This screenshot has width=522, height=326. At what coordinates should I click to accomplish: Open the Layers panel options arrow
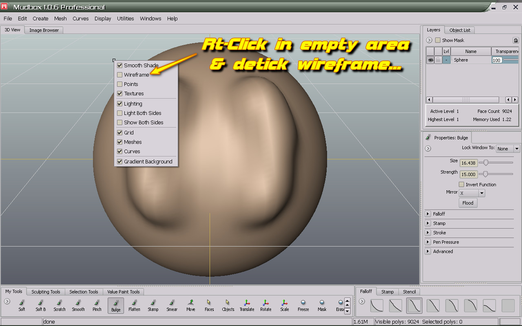[429, 40]
